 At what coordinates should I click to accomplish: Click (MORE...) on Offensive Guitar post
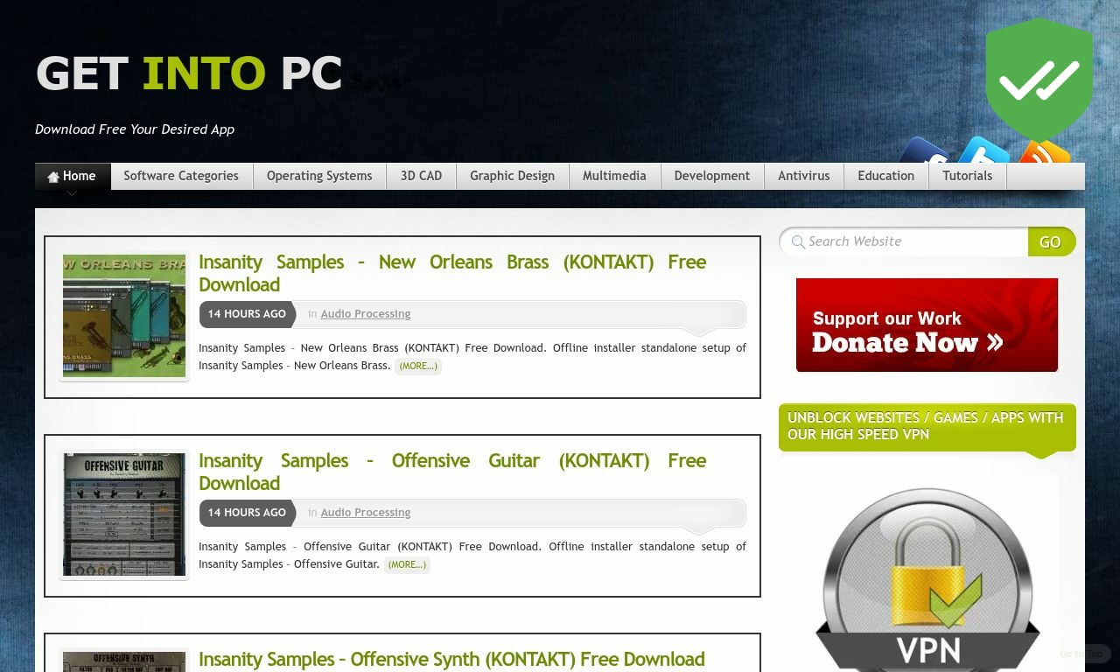pyautogui.click(x=407, y=564)
